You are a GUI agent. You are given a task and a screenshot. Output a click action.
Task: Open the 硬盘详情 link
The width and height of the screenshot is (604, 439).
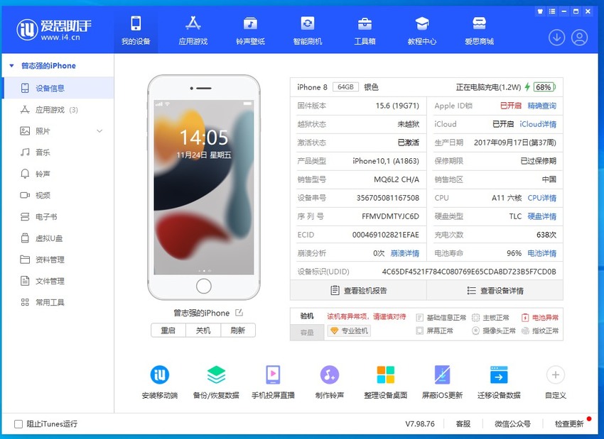541,216
